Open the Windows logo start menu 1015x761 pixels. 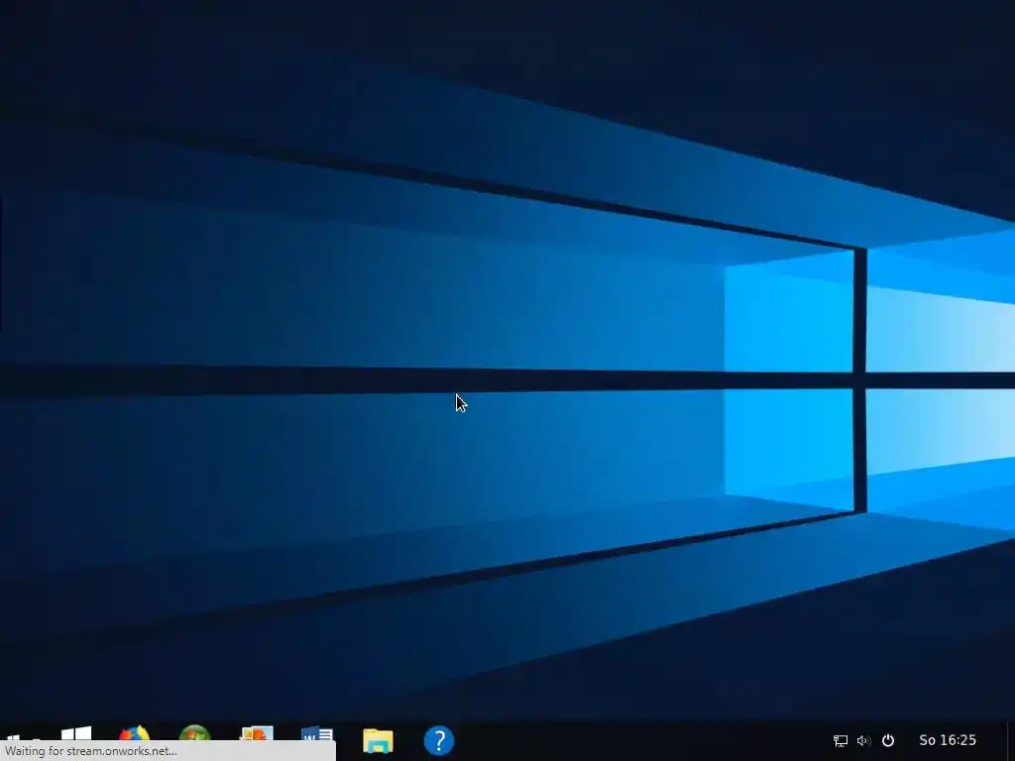76,734
